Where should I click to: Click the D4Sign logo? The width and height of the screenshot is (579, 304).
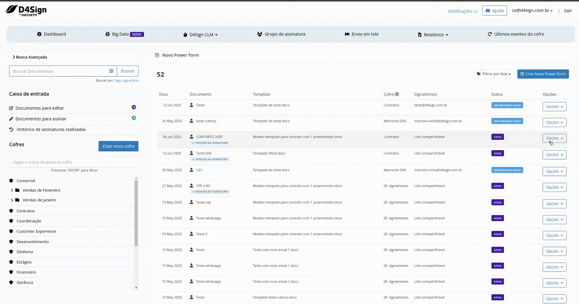26,11
